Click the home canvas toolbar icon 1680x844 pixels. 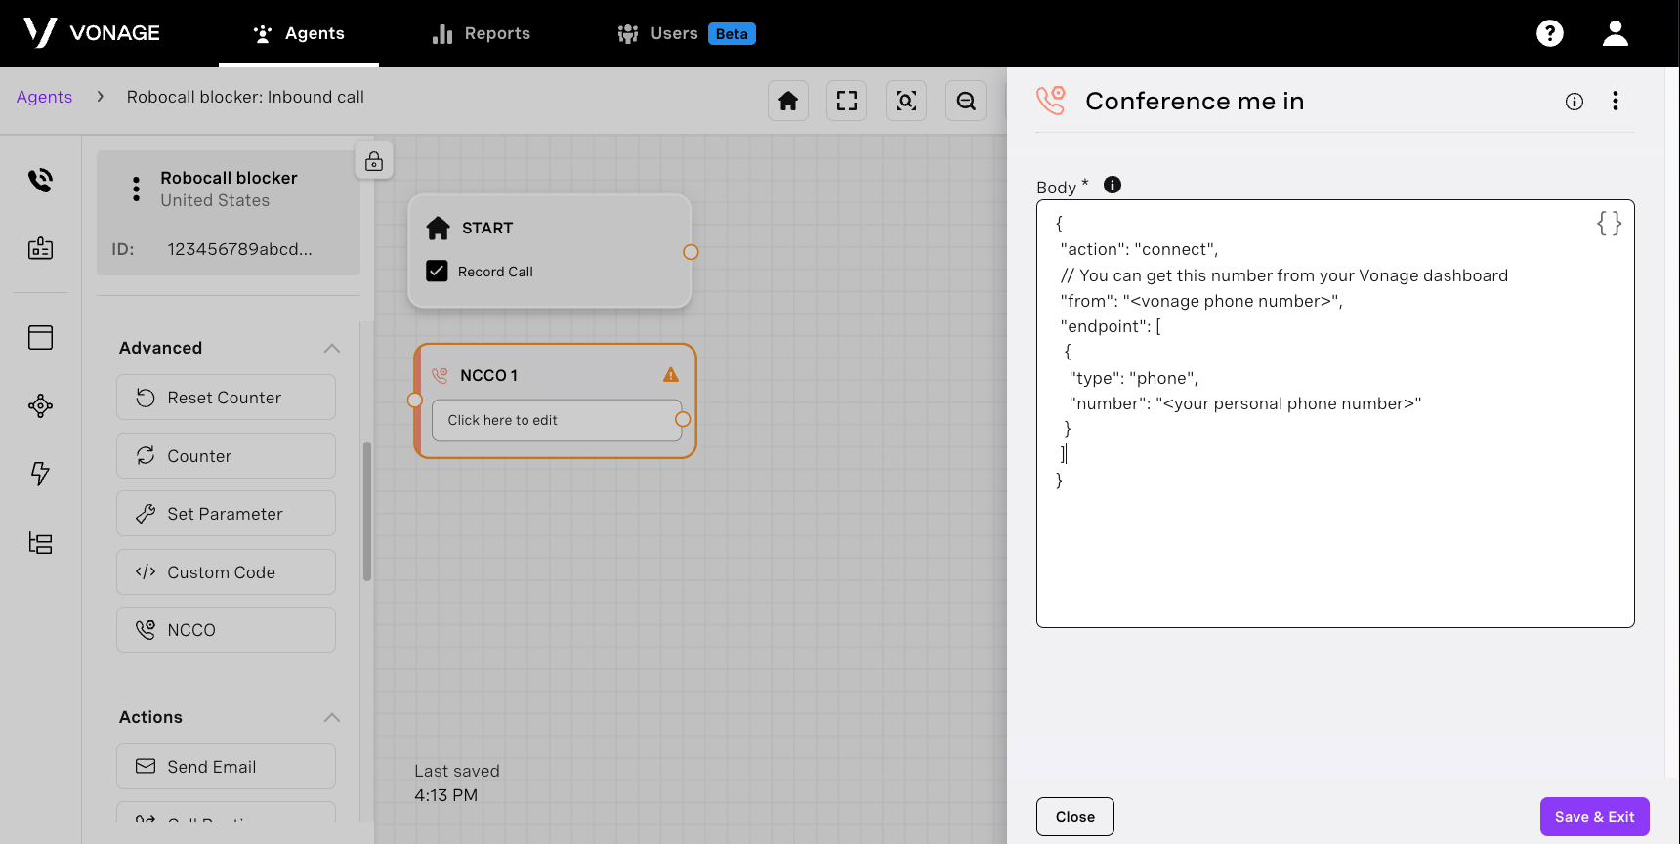788,101
